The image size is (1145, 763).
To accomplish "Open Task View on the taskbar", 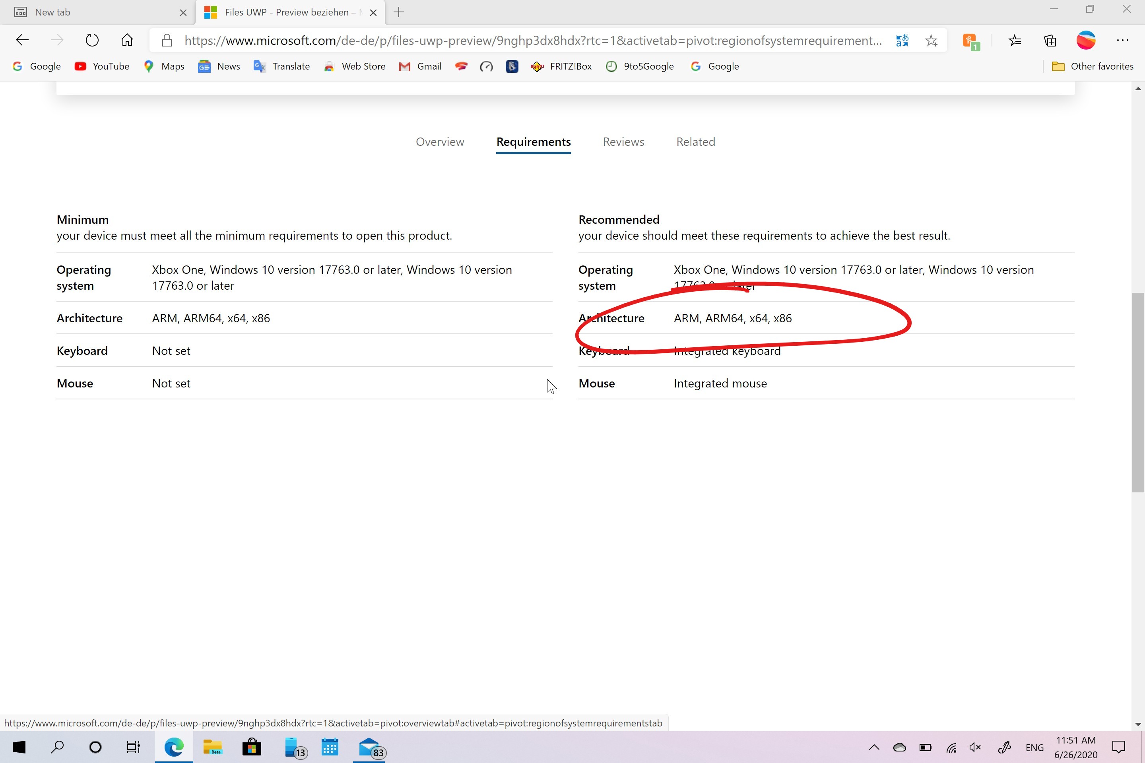I will click(134, 747).
